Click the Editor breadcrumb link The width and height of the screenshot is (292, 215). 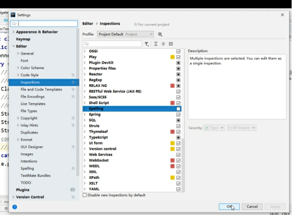[x=88, y=24]
